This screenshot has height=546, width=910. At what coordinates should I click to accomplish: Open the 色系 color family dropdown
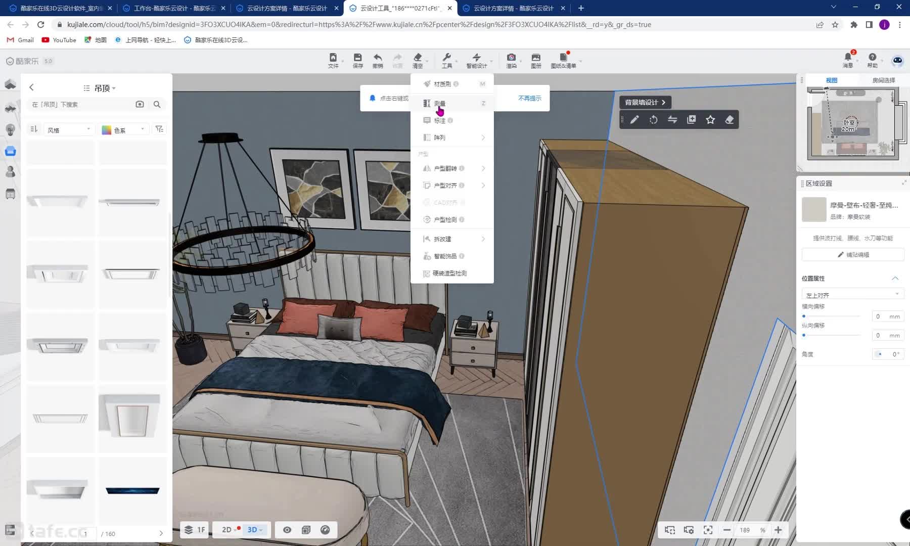[x=124, y=130]
